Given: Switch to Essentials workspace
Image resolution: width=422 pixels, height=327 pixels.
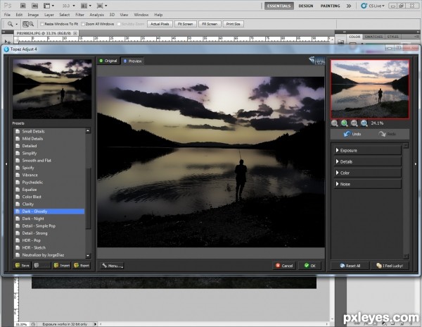Looking at the screenshot, I should pos(279,6).
